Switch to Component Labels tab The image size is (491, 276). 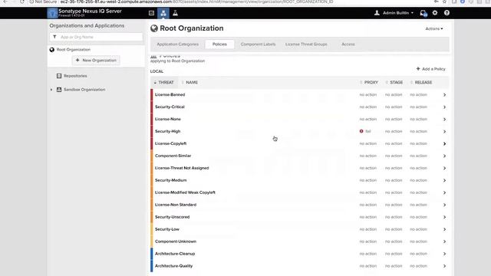(x=258, y=44)
